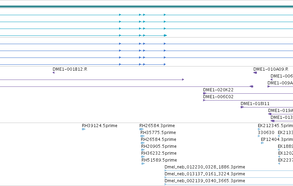Click the DME1-020K22 BAC label

pyautogui.click(x=218, y=90)
